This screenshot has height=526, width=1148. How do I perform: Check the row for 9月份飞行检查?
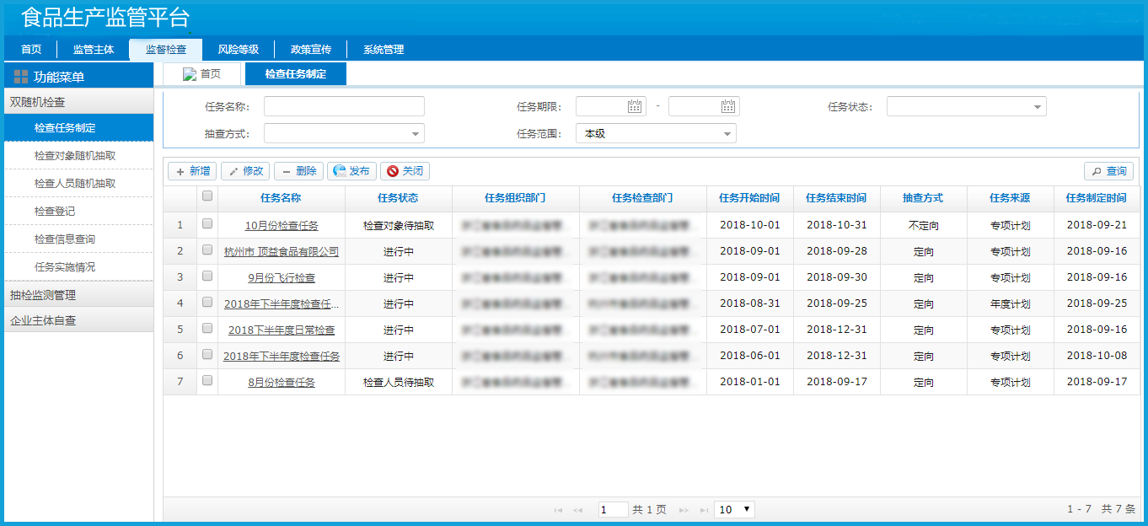point(207,276)
